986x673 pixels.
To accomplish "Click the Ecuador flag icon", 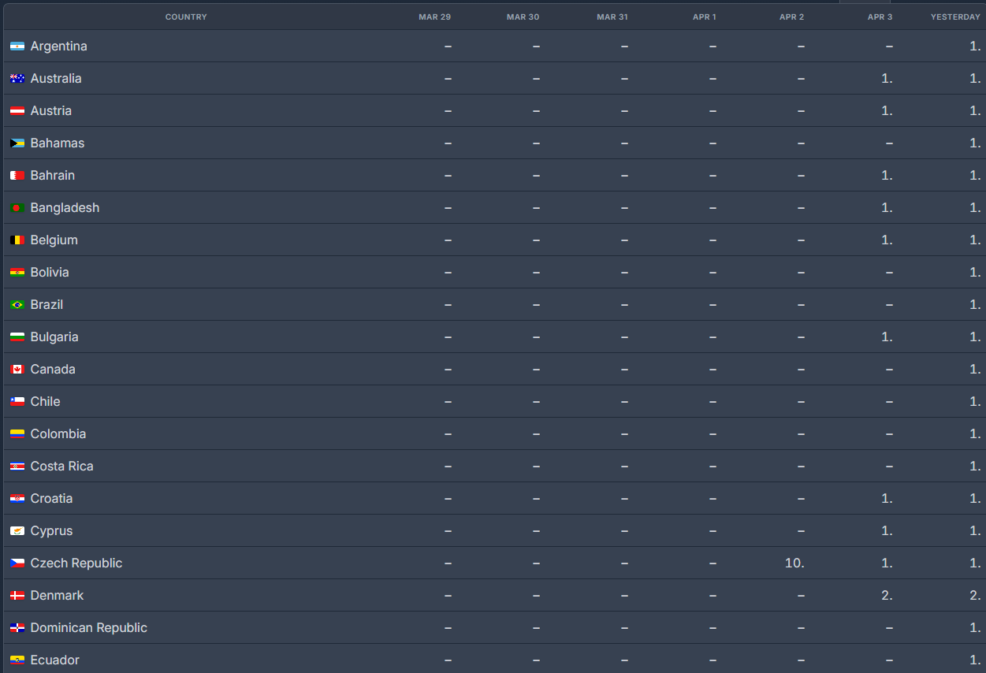I will click(x=17, y=660).
